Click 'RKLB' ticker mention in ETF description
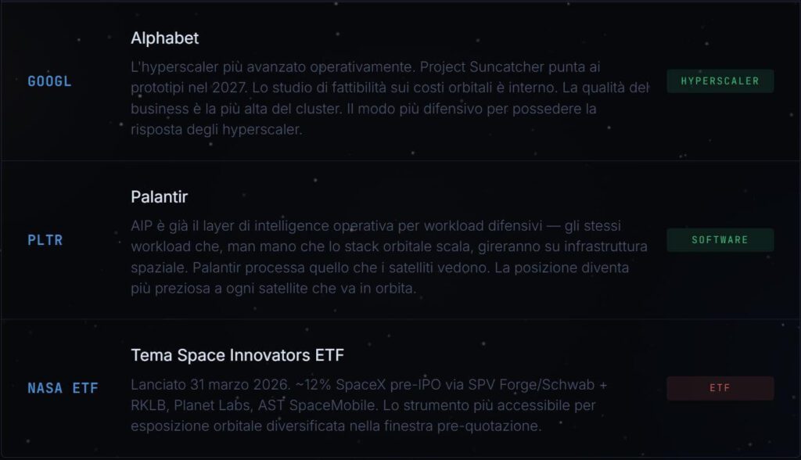This screenshot has width=801, height=460. pyautogui.click(x=149, y=406)
